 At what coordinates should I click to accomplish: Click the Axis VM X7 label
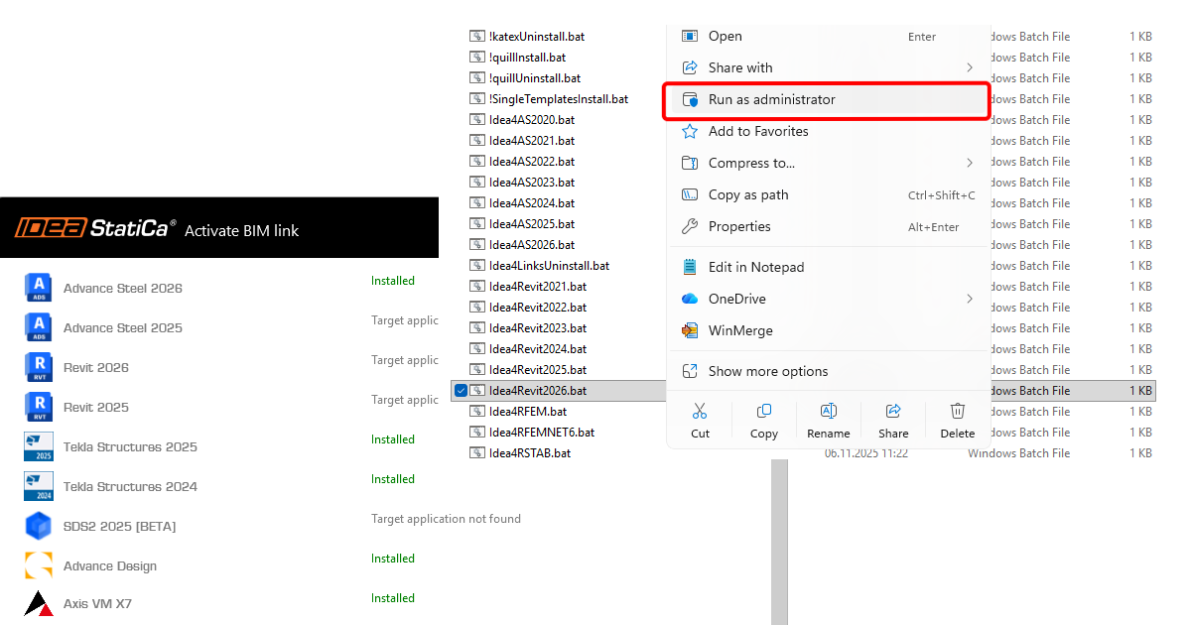click(x=97, y=604)
